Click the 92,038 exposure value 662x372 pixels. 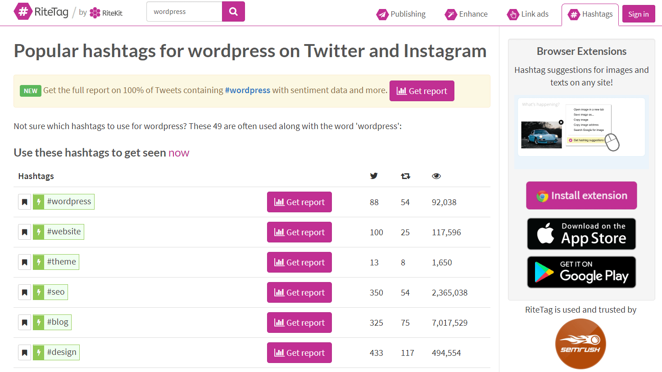tap(444, 202)
